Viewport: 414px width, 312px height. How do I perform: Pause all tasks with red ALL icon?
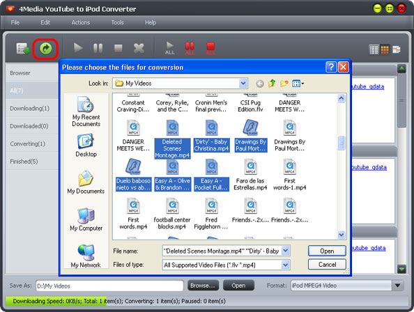tap(190, 49)
